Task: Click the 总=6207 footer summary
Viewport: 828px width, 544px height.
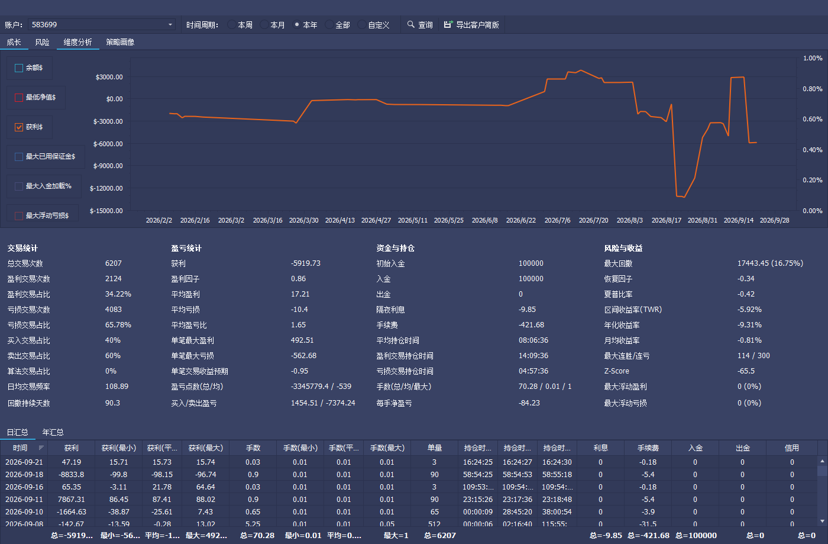Action: coord(440,536)
